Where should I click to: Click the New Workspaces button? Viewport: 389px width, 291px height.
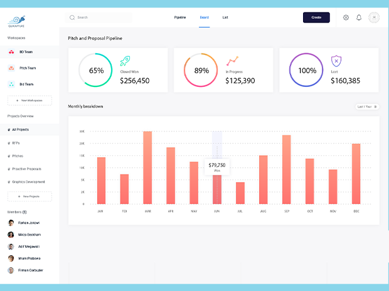coord(29,100)
